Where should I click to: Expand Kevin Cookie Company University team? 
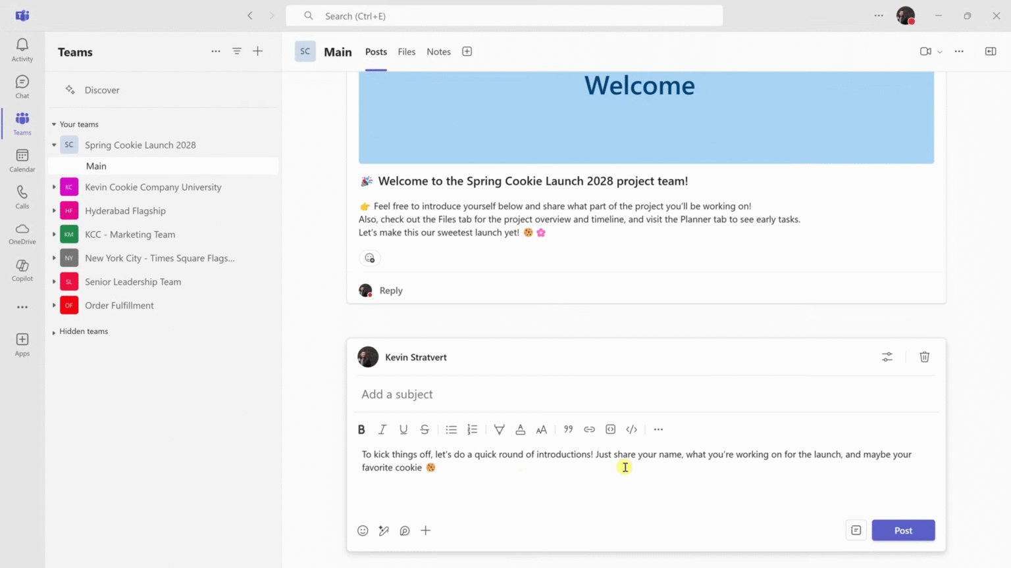click(x=54, y=187)
